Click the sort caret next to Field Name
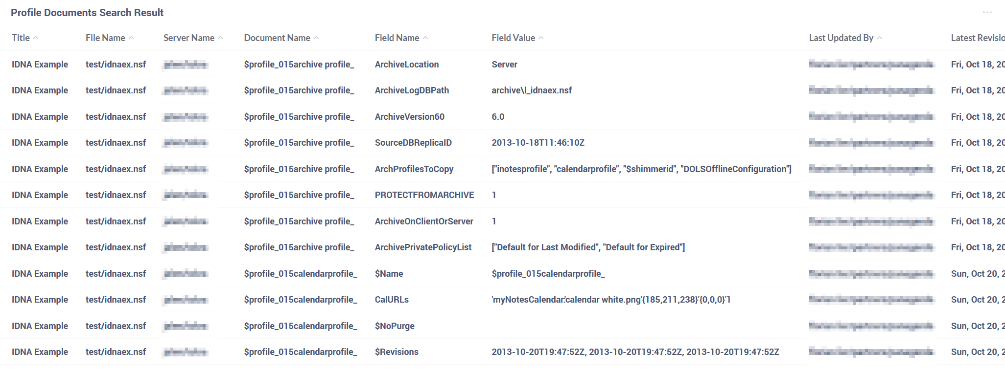 pyautogui.click(x=425, y=38)
